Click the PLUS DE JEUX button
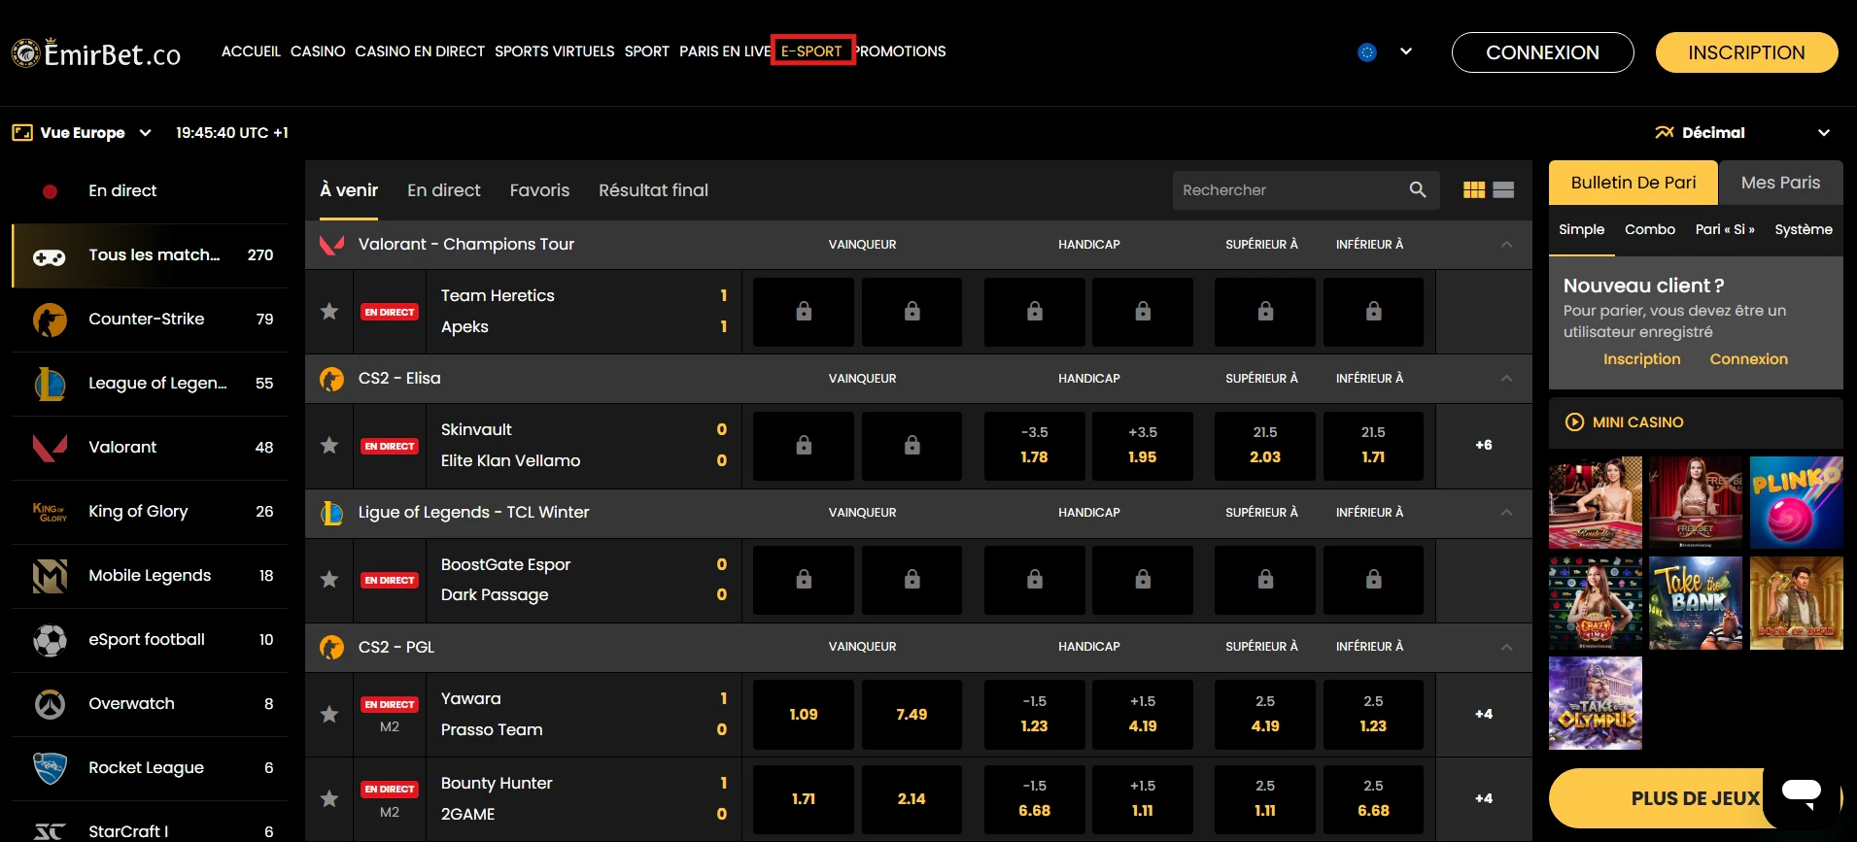Image resolution: width=1857 pixels, height=842 pixels. 1696,798
